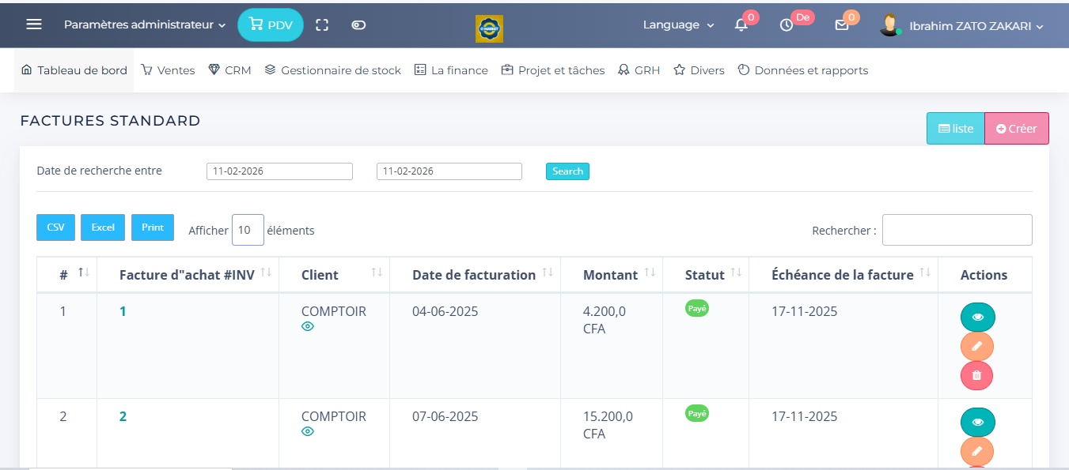Viewport: 1069px width, 470px height.
Task: Click the edit pencil for invoice 1
Action: 976,346
